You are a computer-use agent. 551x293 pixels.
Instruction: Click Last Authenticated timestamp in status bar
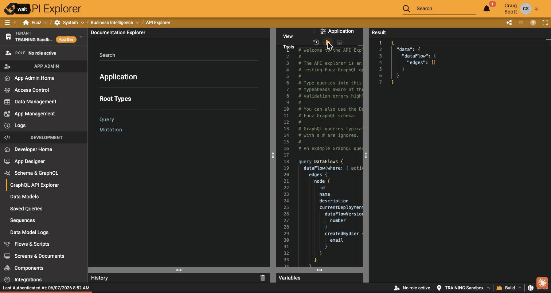point(46,288)
